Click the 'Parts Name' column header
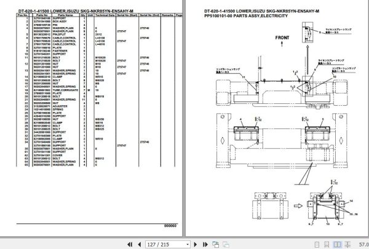This screenshot has height=249, width=369. coord(65,15)
